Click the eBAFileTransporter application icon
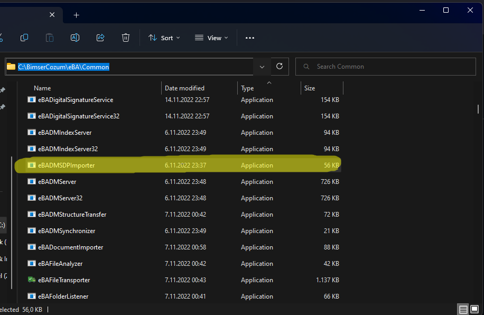Viewport: 484px width, 315px height. coord(32,280)
